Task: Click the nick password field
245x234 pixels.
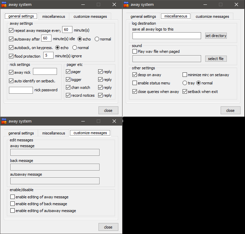Action: tap(21, 90)
